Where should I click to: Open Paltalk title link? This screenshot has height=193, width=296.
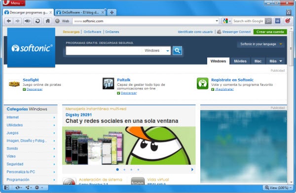coord(124,79)
